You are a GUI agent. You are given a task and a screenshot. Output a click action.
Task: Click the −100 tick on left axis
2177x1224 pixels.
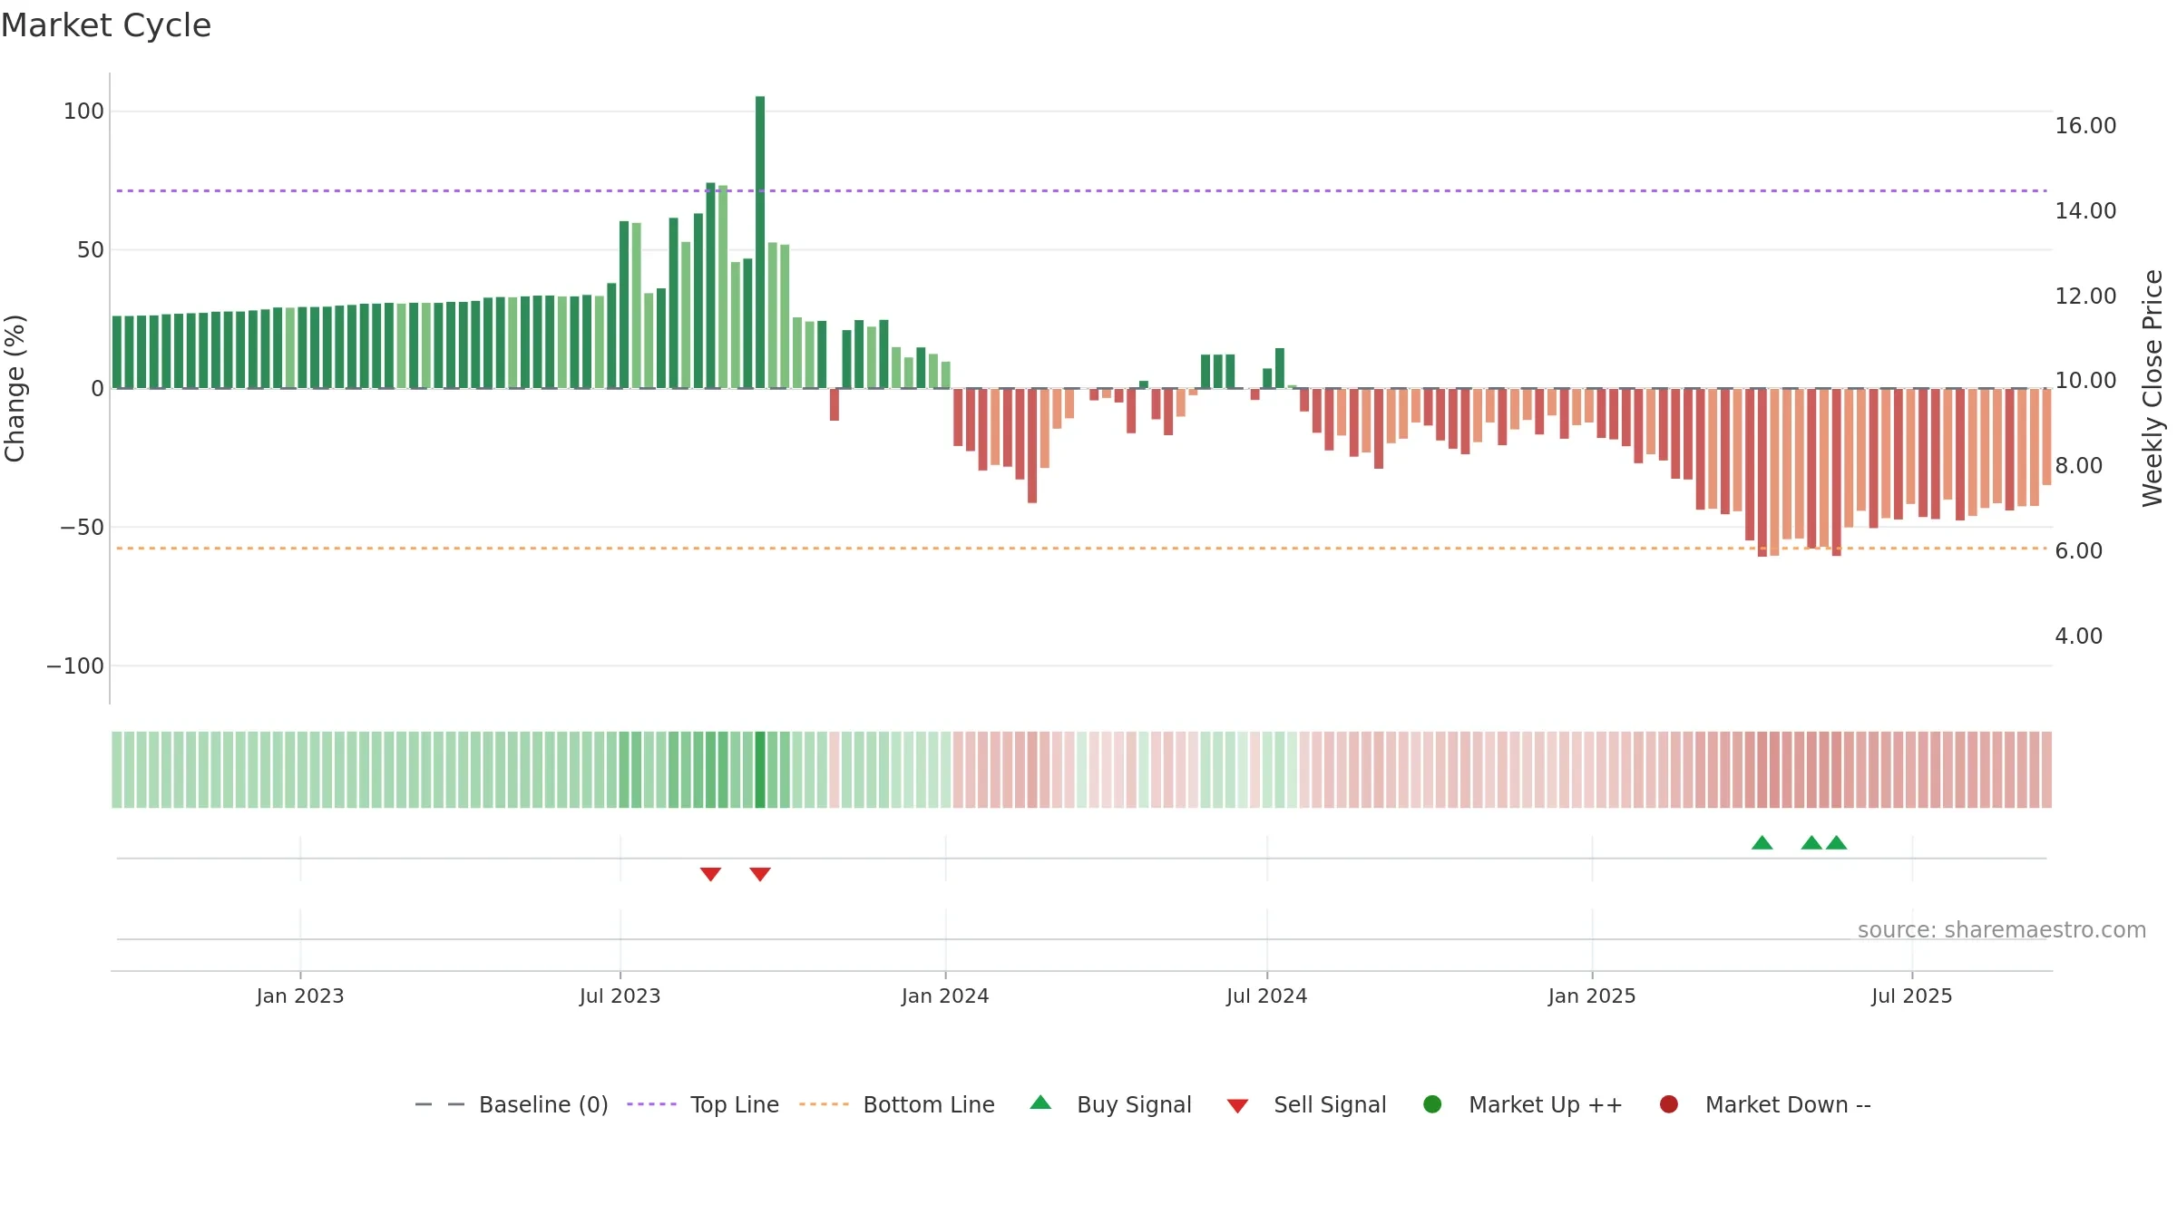(75, 666)
